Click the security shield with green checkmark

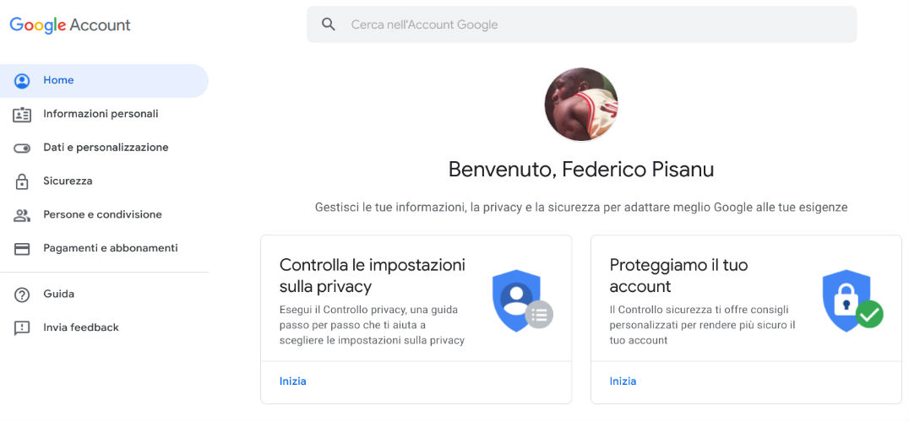point(852,300)
